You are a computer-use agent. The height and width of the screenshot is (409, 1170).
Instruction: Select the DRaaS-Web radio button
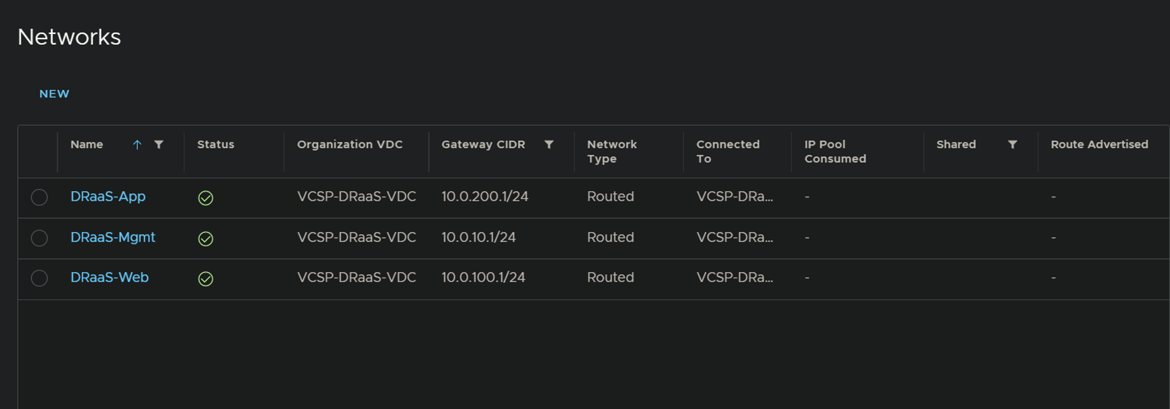pos(39,278)
